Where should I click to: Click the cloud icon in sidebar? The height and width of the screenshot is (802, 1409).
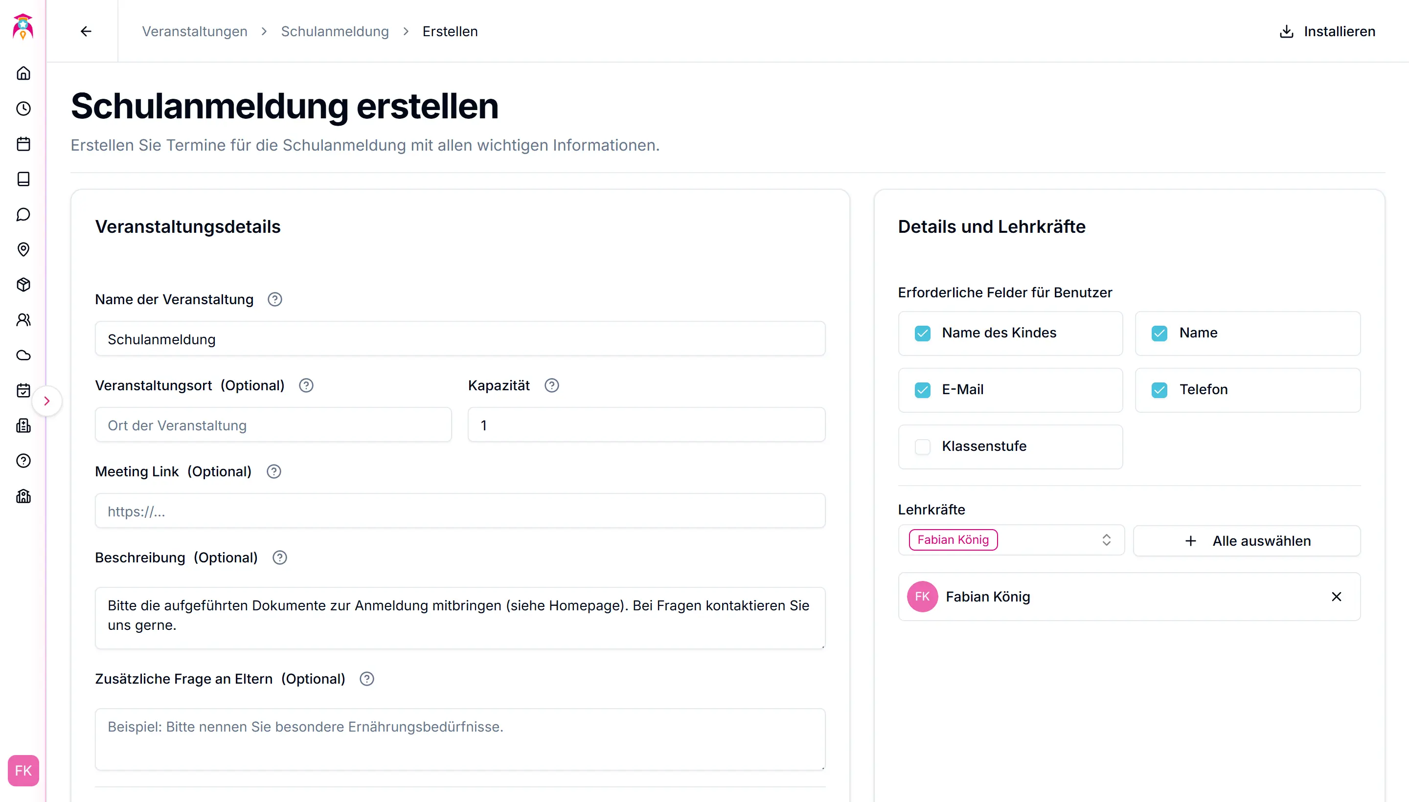23,356
